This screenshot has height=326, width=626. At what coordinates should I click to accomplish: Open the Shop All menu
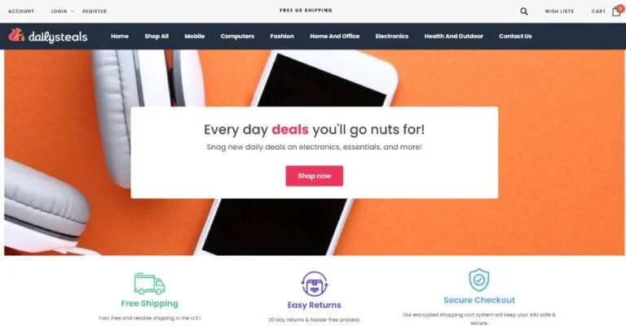coord(156,37)
